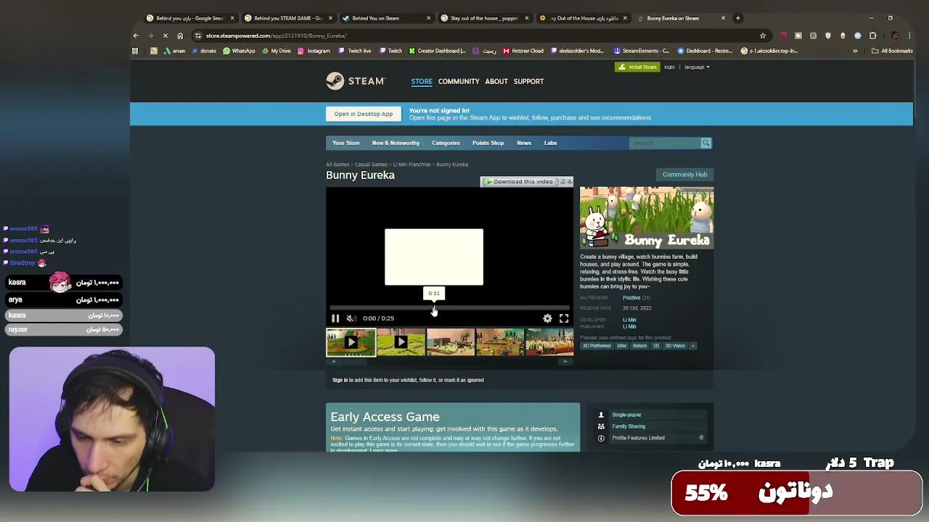Open the Your Store dropdown

pyautogui.click(x=346, y=143)
